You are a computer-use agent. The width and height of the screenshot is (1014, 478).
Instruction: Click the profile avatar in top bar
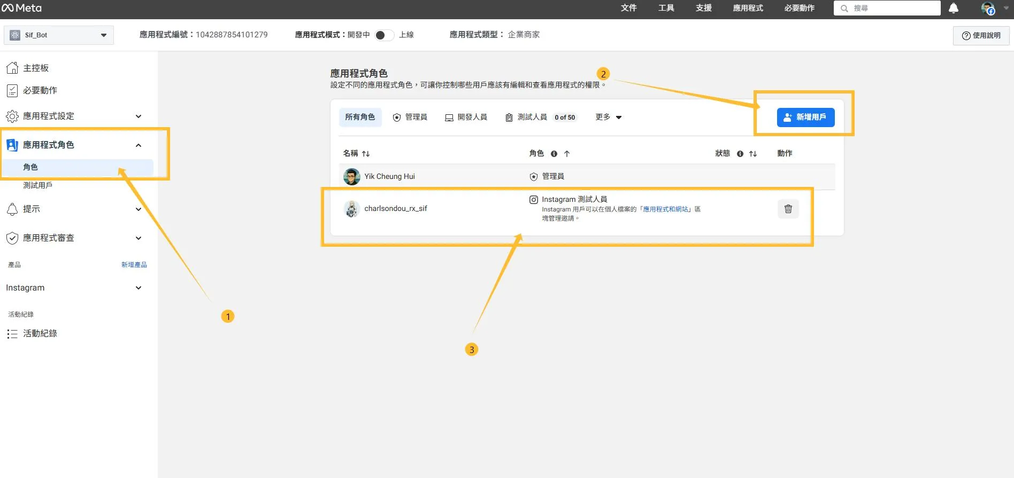coord(987,8)
